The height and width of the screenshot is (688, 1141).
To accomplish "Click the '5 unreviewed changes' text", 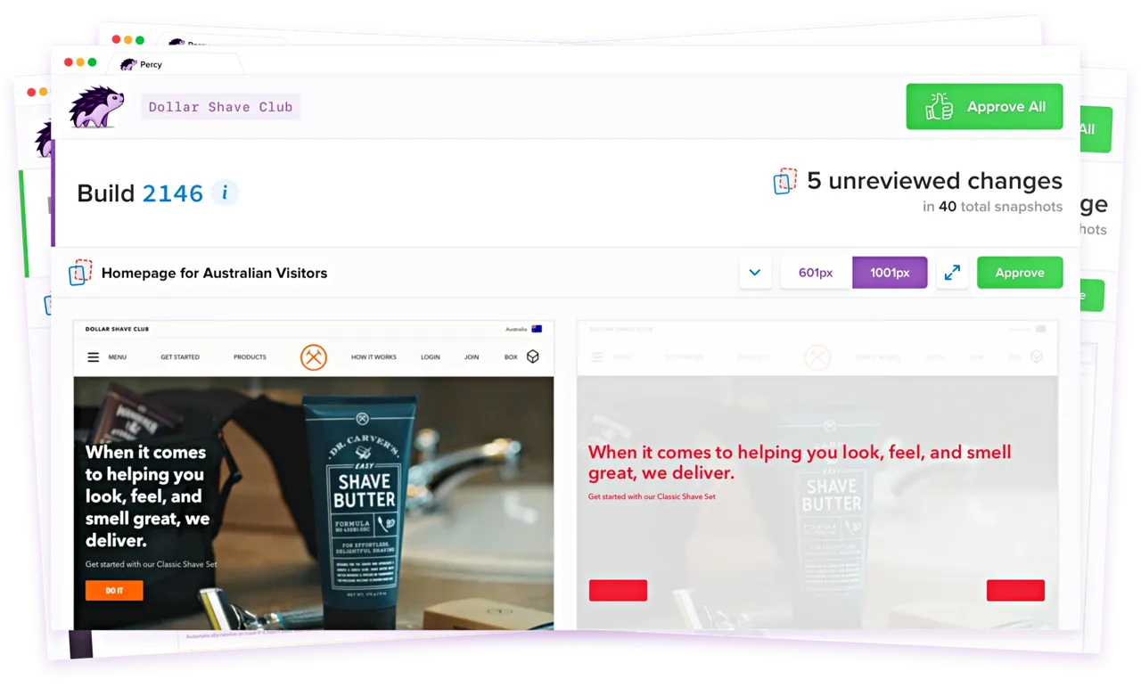I will tap(934, 181).
